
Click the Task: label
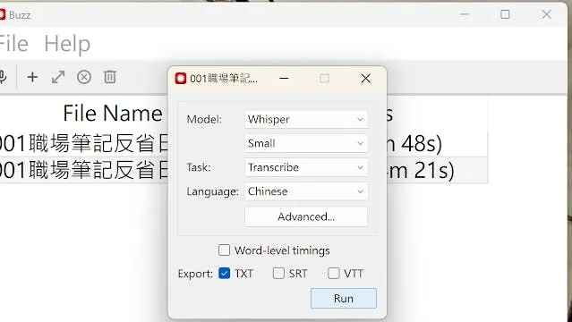tap(199, 167)
